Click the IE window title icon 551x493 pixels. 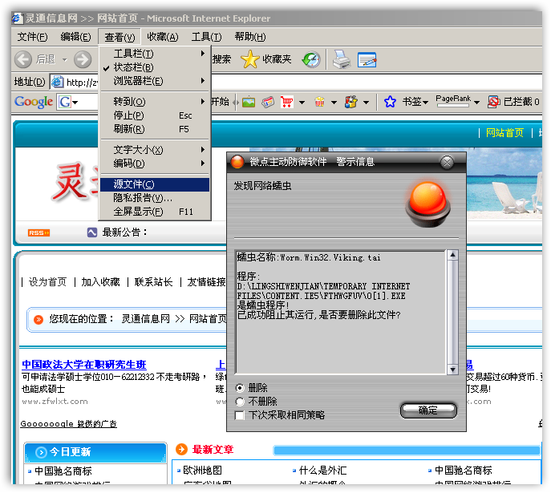pos(18,18)
